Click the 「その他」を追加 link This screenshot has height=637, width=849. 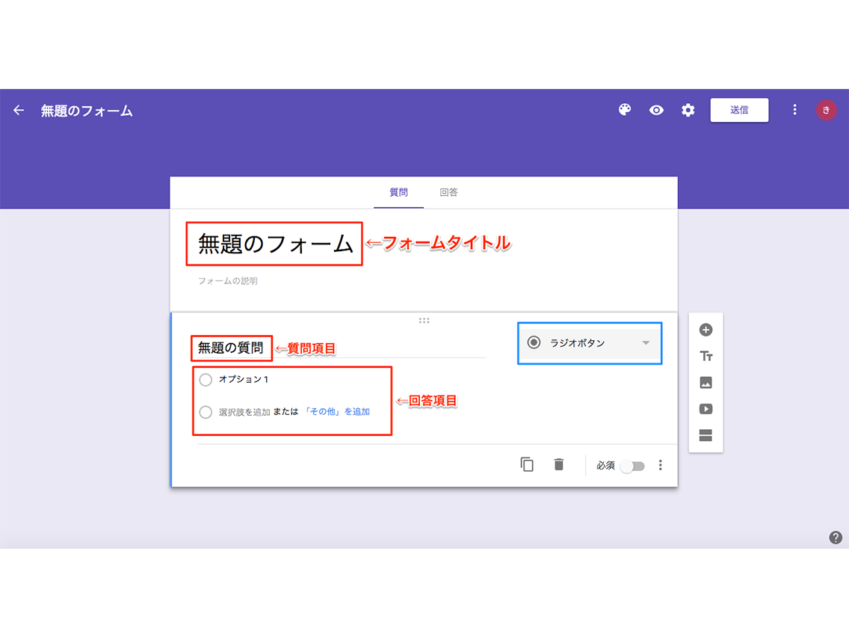pyautogui.click(x=337, y=412)
